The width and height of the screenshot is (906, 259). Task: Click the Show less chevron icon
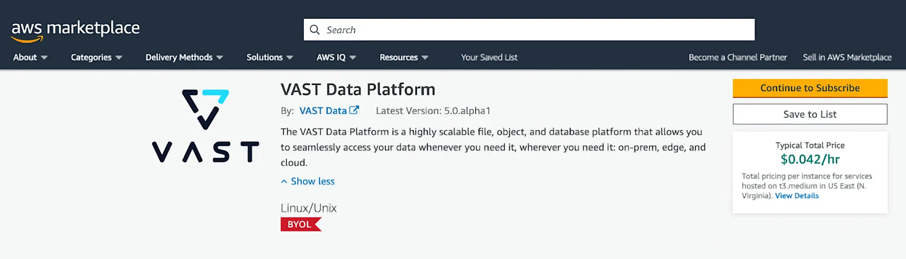click(x=284, y=182)
